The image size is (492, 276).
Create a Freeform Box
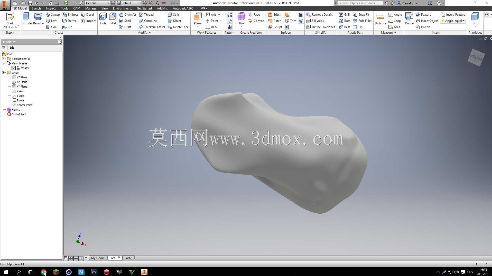pyautogui.click(x=242, y=20)
